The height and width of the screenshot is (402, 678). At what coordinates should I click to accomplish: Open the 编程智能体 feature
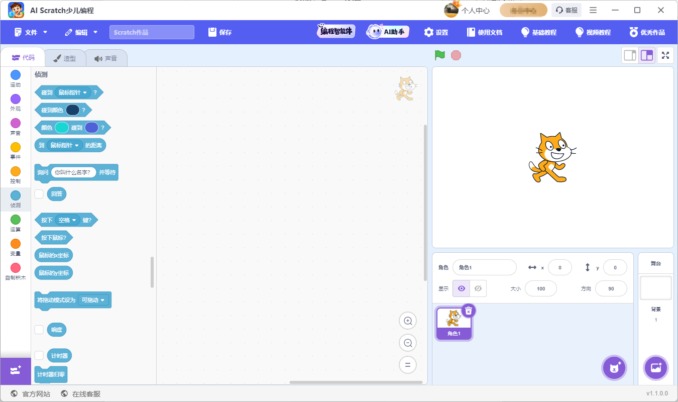pyautogui.click(x=336, y=32)
